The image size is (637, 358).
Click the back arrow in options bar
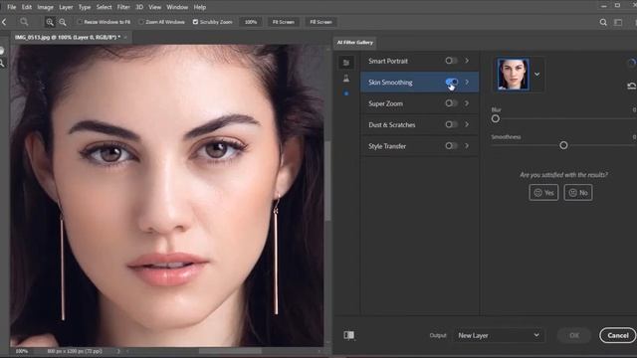coord(4,22)
